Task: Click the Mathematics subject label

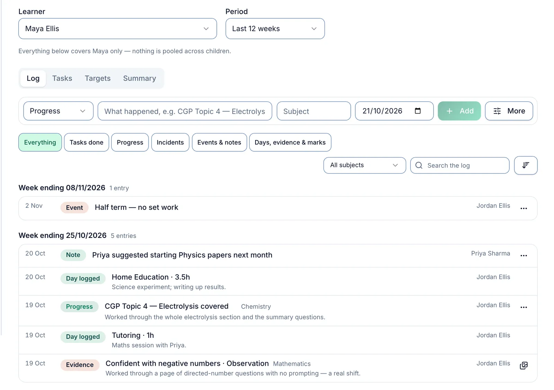Action: point(292,364)
